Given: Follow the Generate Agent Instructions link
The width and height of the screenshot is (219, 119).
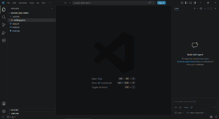Looking at the screenshot, I should pos(189,61).
